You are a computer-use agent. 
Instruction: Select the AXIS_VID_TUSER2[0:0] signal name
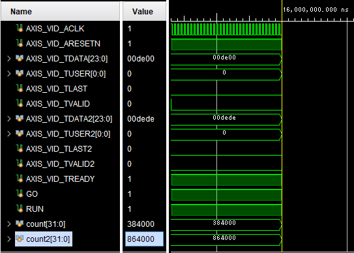pos(68,134)
